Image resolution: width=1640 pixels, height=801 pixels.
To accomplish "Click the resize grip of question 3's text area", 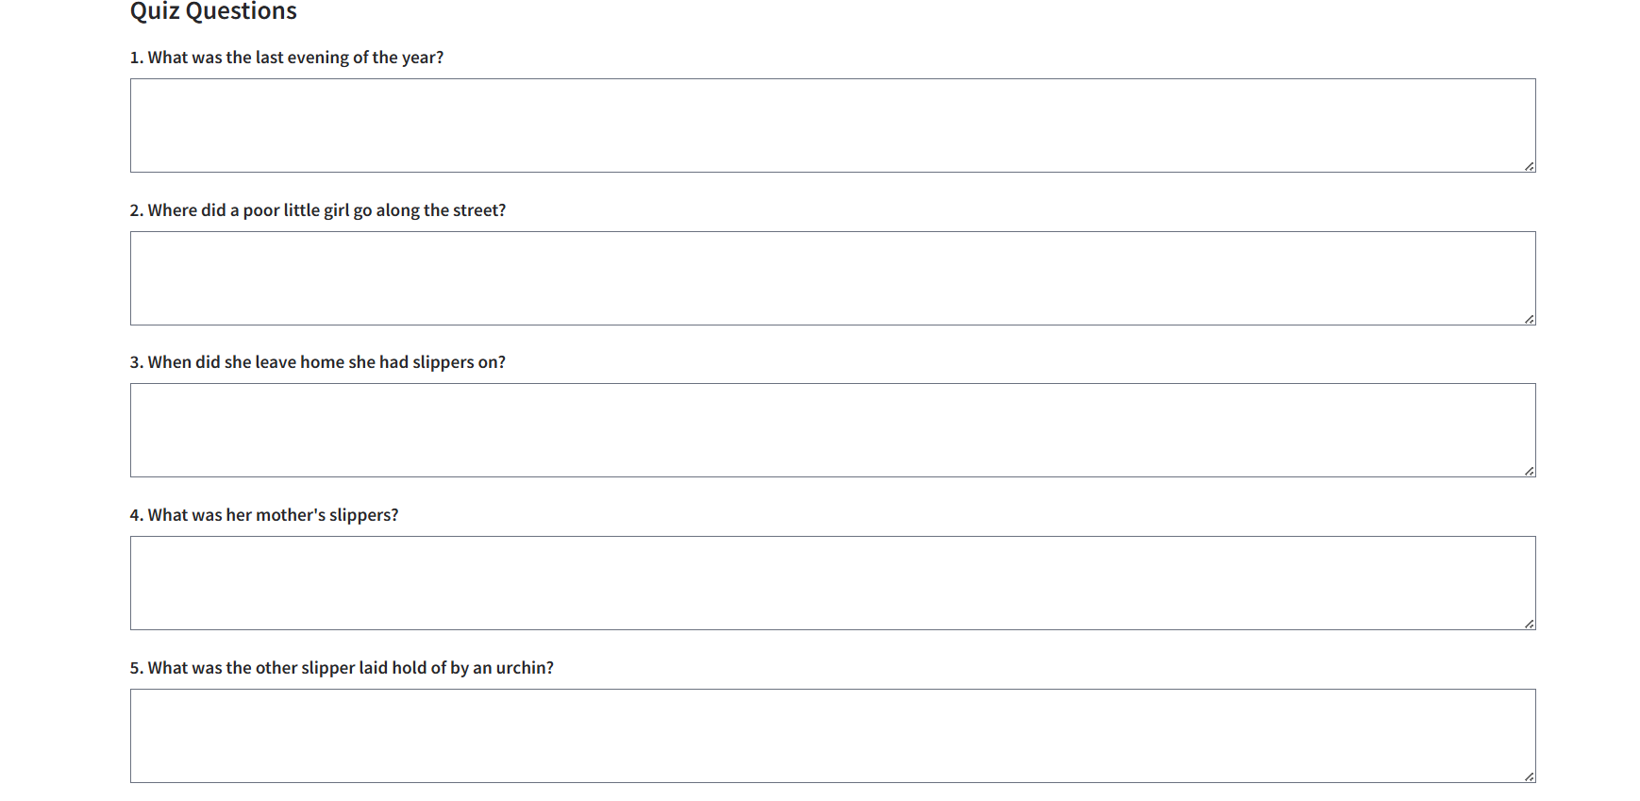I will pyautogui.click(x=1529, y=470).
